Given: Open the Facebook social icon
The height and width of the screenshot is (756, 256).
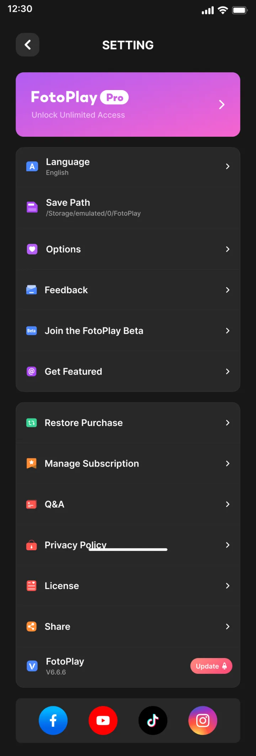Looking at the screenshot, I should [53, 720].
